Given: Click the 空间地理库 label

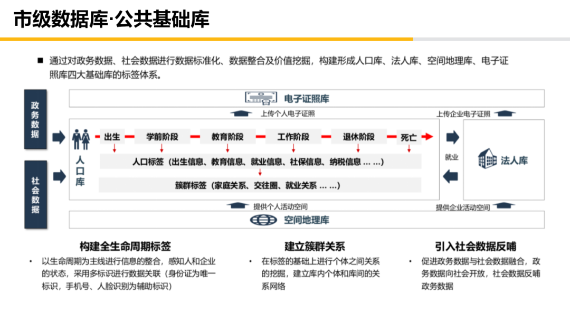Looking at the screenshot, I should coord(307,220).
